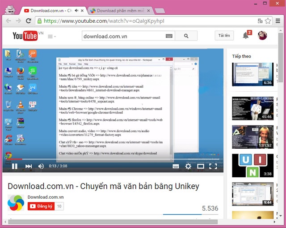Close the Download phần mềm tab
The width and height of the screenshot is (286, 228).
pos(148,11)
